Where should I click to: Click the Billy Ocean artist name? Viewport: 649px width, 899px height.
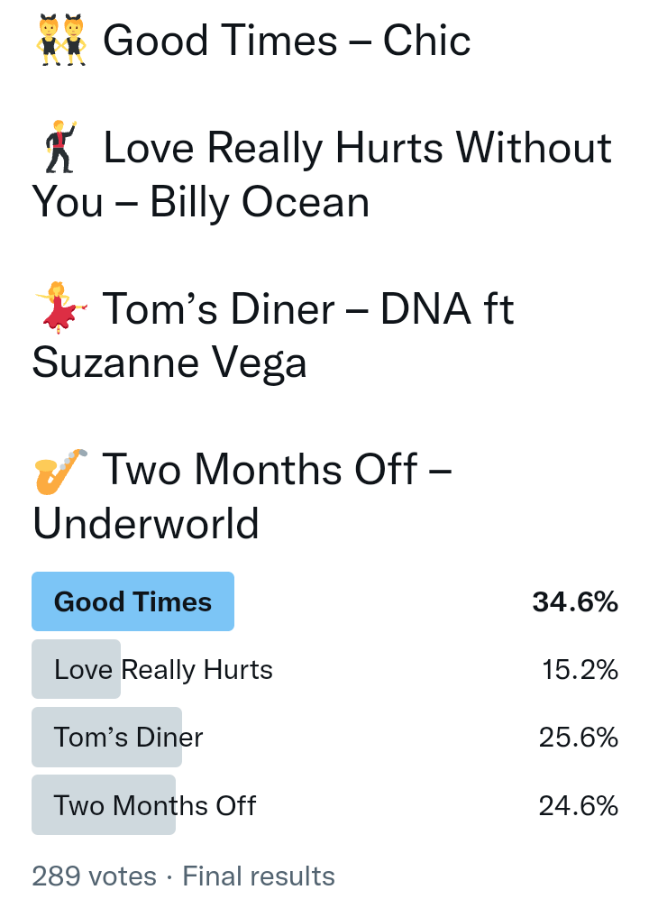260,202
